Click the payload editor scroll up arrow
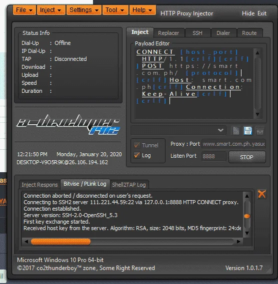 click(x=257, y=53)
